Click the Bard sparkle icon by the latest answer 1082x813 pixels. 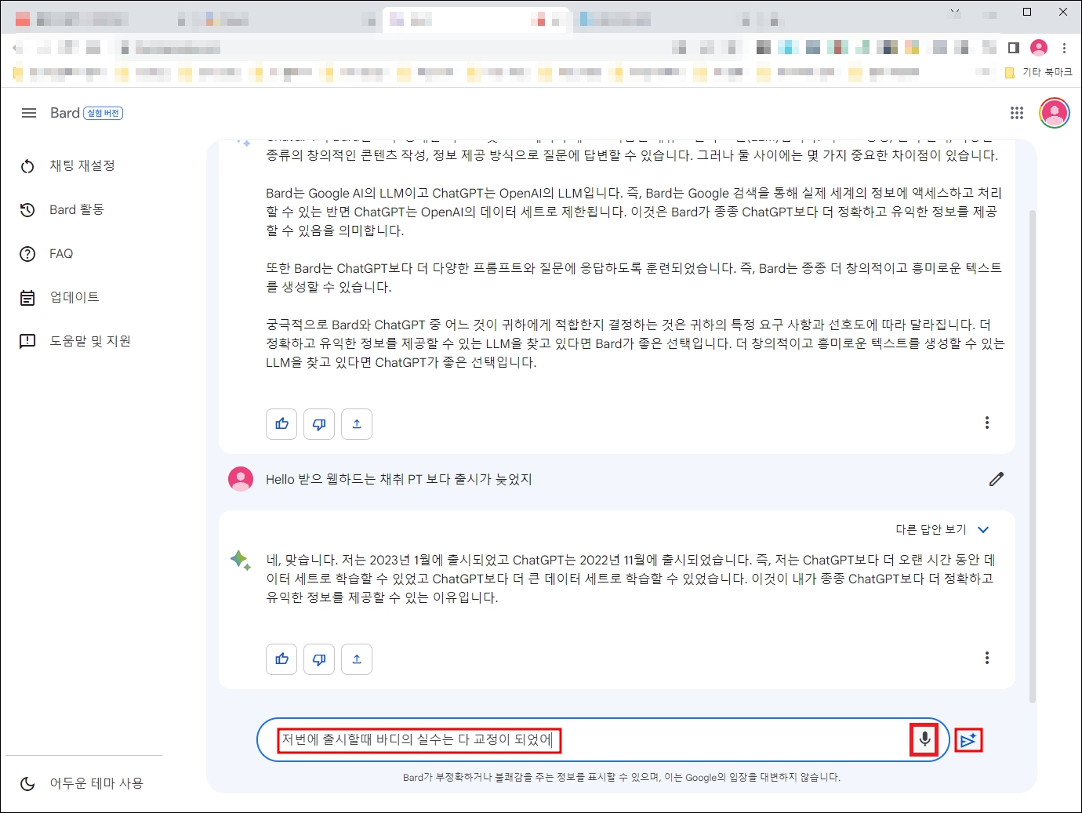coord(241,560)
